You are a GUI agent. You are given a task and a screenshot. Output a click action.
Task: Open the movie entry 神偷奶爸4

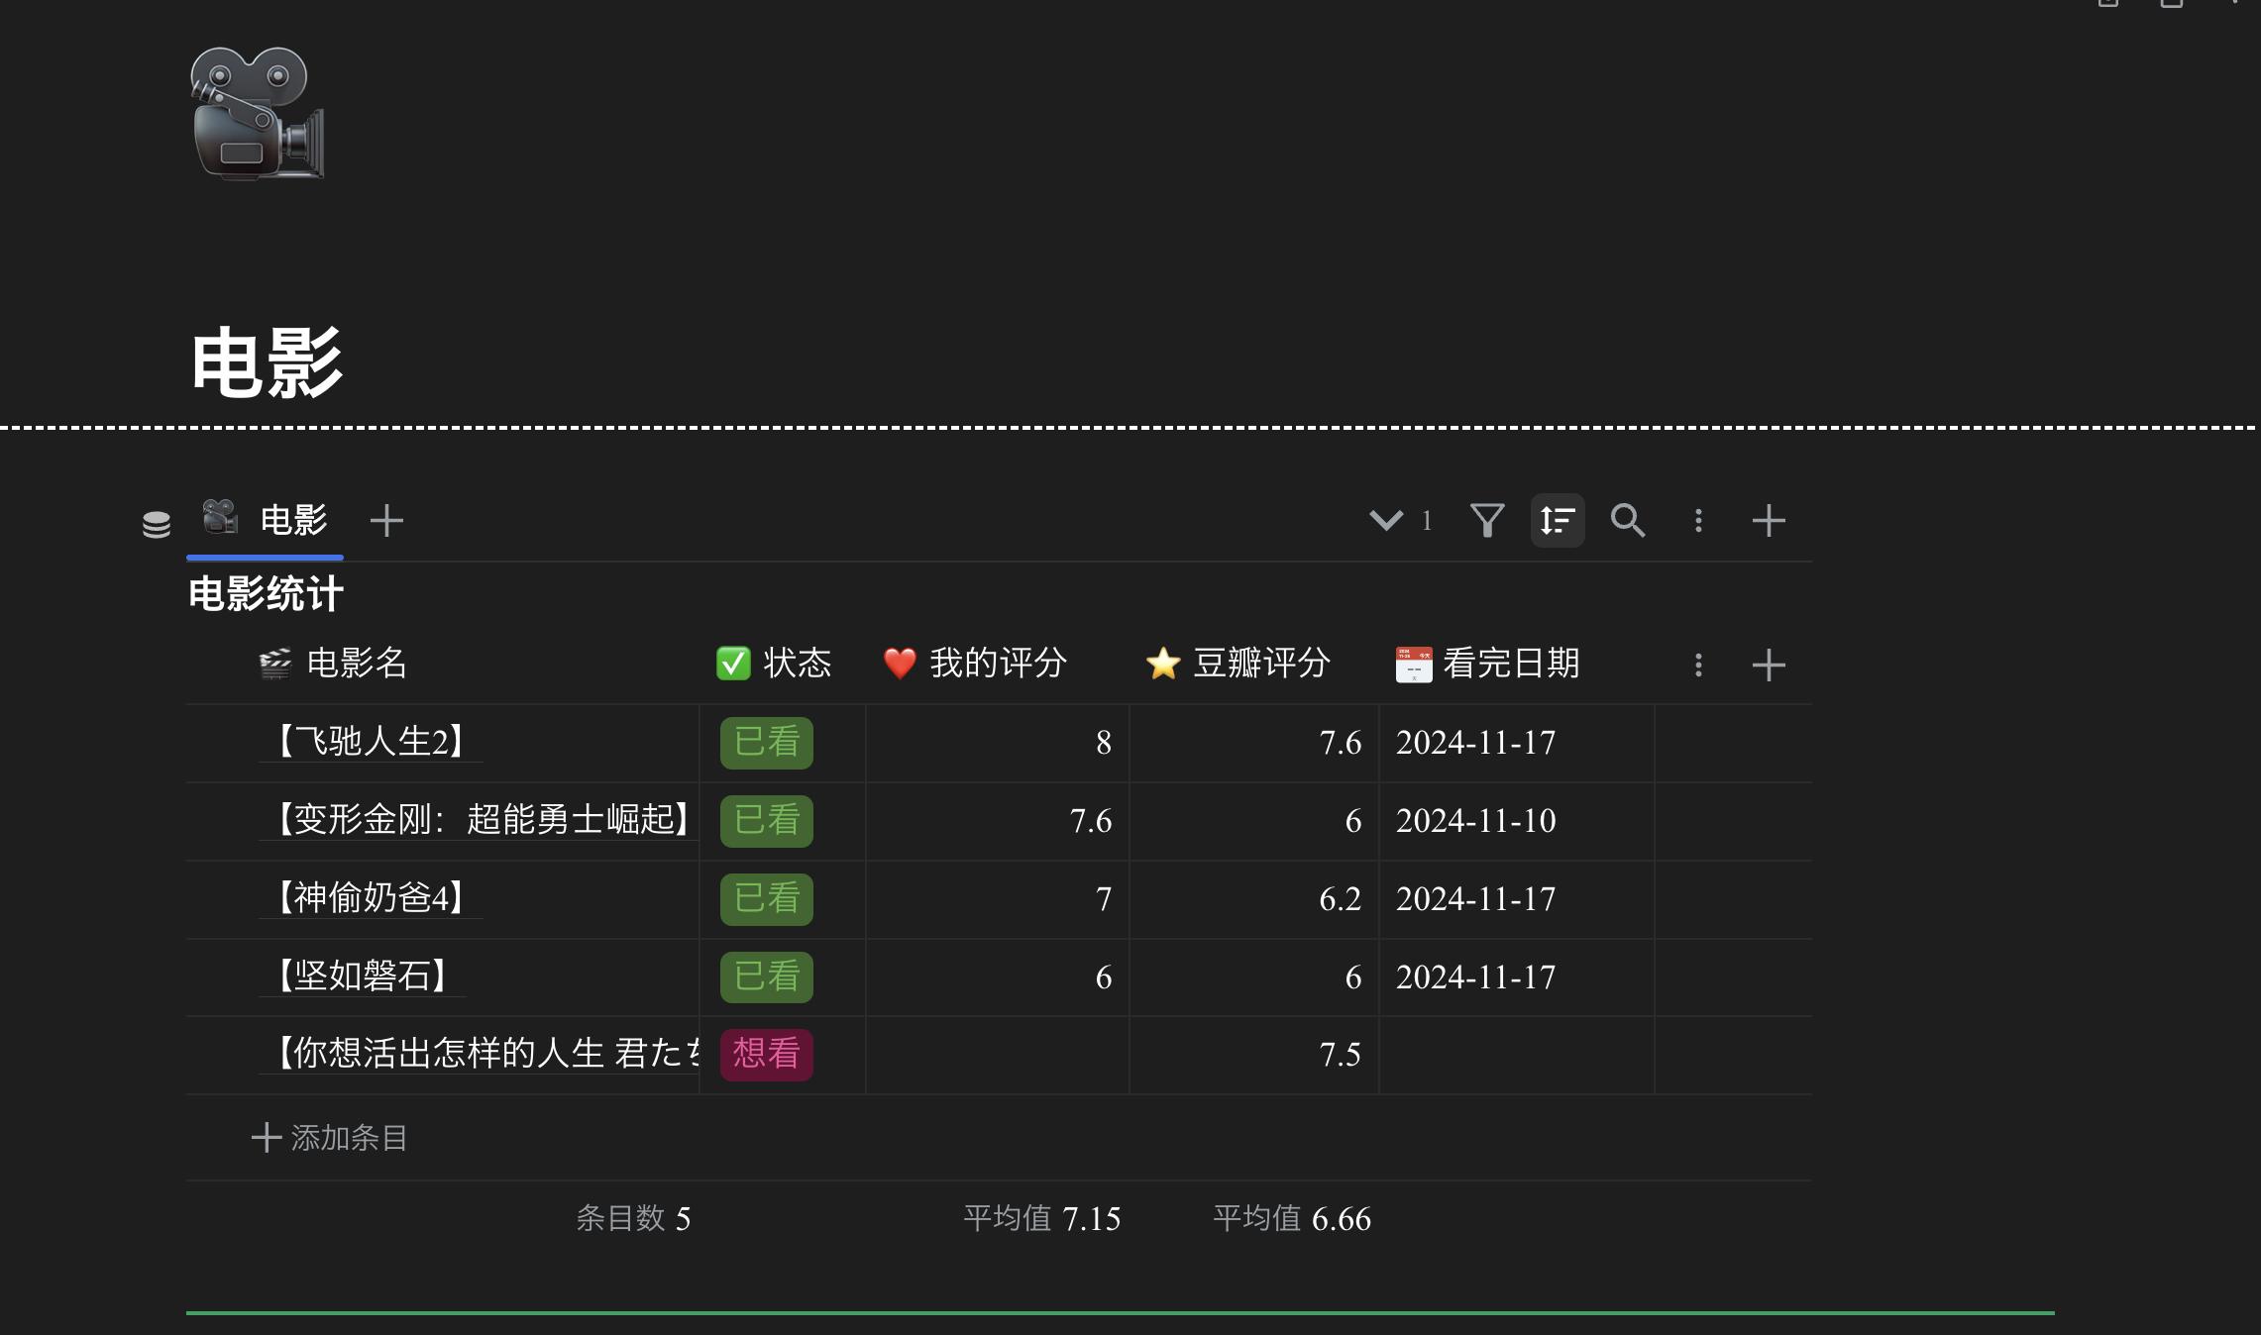(x=369, y=898)
